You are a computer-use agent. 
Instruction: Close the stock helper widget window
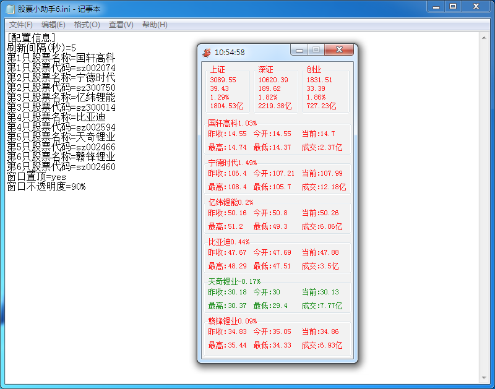pyautogui.click(x=339, y=50)
